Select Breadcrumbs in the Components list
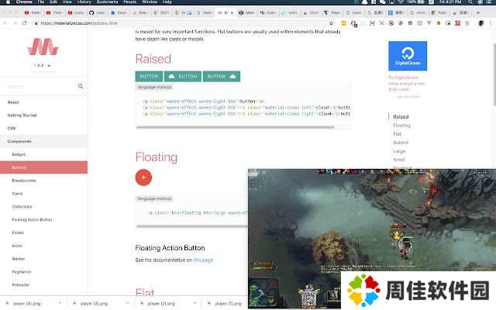The image size is (496, 310). click(x=24, y=181)
